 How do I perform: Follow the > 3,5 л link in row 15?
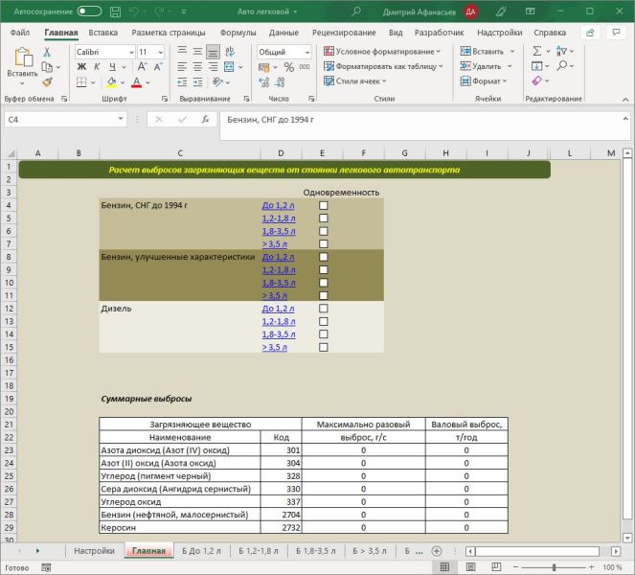[274, 347]
